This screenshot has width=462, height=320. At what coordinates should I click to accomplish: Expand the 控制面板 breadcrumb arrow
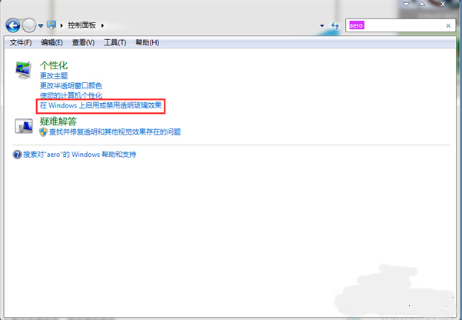tap(101, 26)
